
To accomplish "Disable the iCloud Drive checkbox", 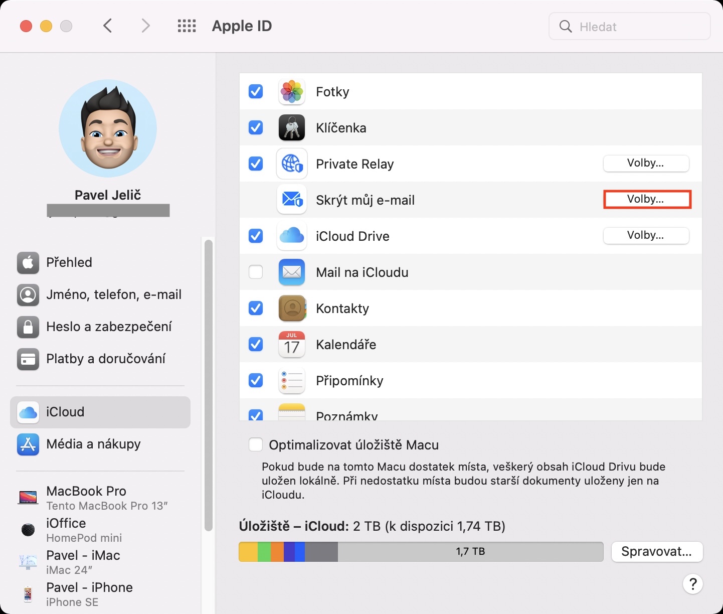I will (x=256, y=236).
